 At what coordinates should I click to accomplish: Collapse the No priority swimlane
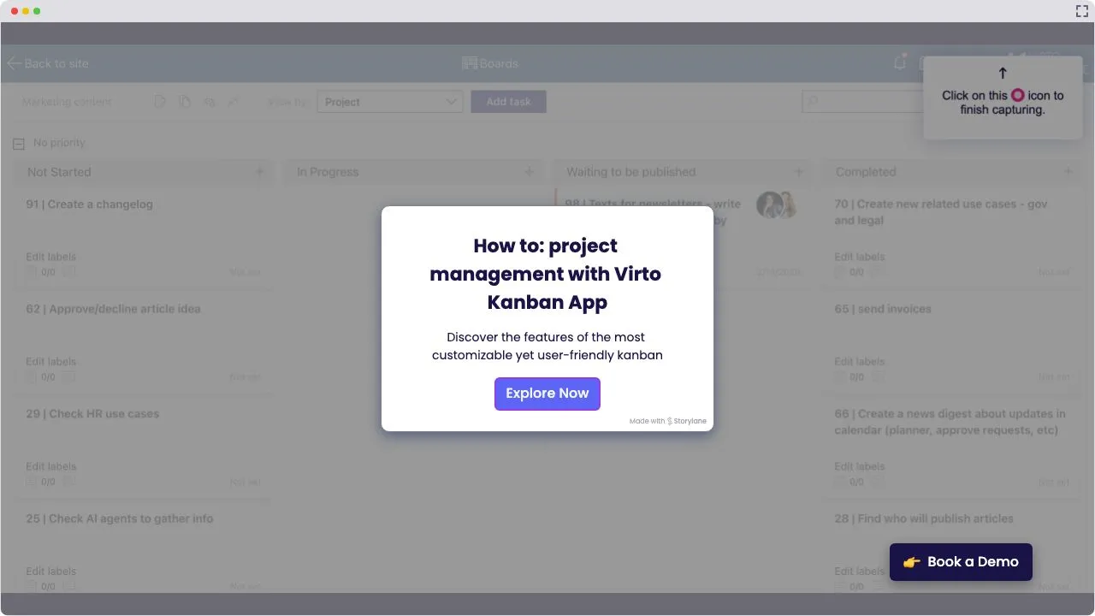coord(19,144)
